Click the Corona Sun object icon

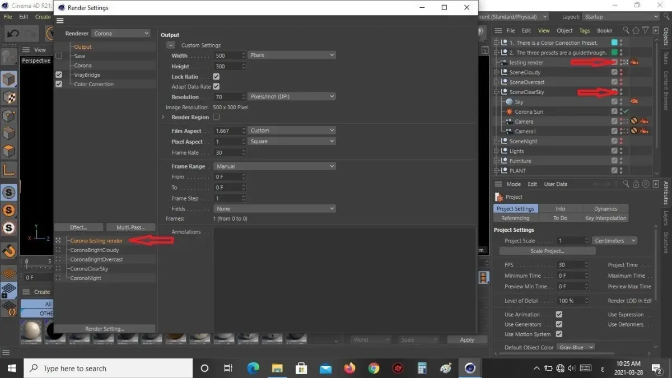[x=510, y=111]
